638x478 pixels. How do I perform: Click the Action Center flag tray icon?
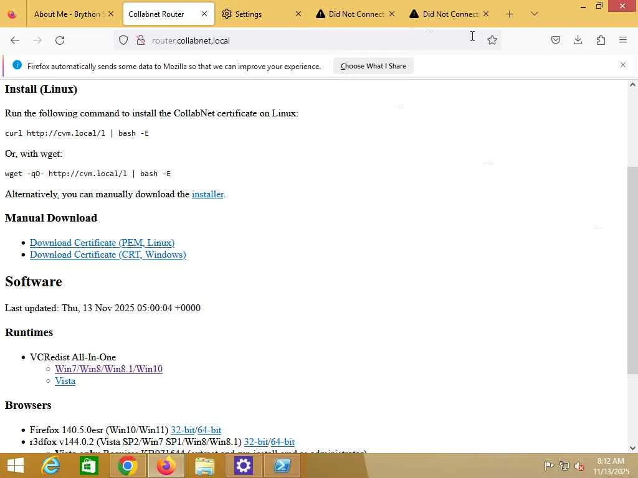tap(549, 466)
